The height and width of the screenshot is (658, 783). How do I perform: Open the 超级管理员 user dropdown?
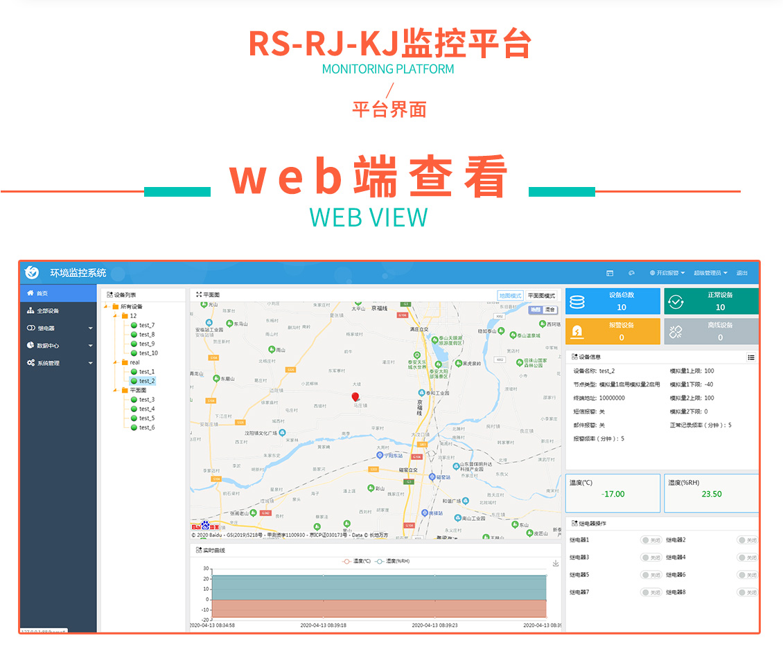(711, 273)
